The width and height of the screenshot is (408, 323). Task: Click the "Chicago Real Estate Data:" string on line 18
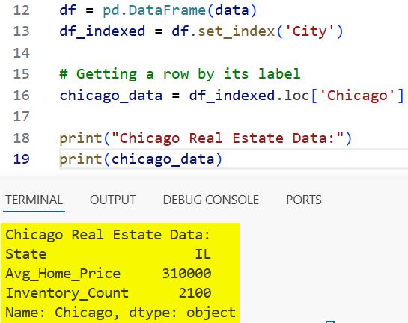pyautogui.click(x=228, y=138)
